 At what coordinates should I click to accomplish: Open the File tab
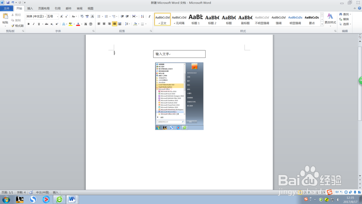(x=7, y=9)
